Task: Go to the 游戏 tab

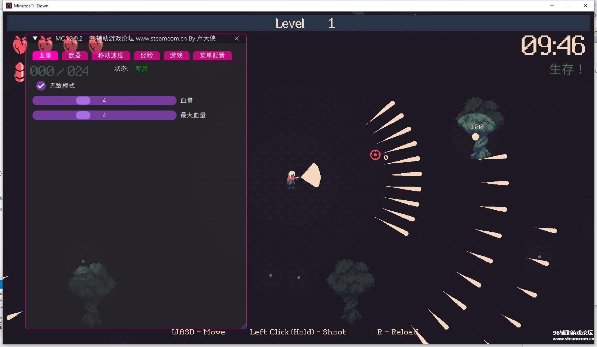Action: point(176,55)
